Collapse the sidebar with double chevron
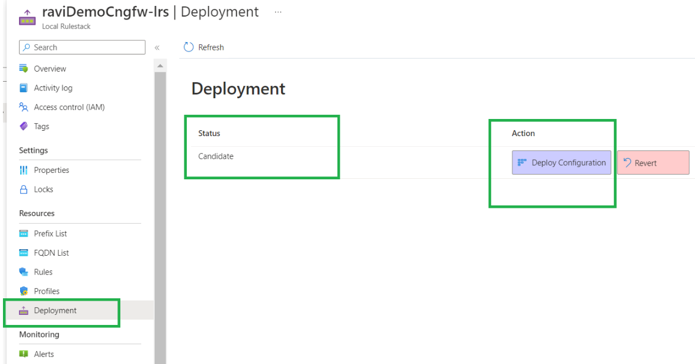 pyautogui.click(x=157, y=47)
